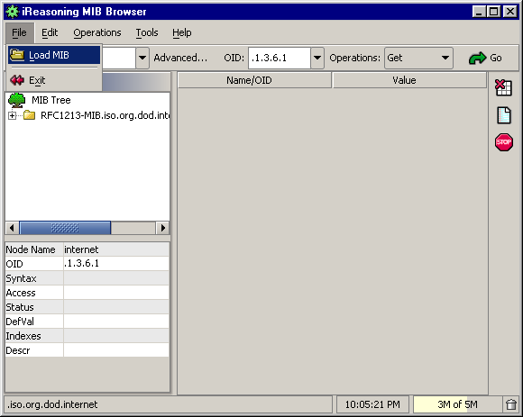Open the address dropdown arrow left of Advanced
Screen dimensions: 523x417
click(142, 58)
